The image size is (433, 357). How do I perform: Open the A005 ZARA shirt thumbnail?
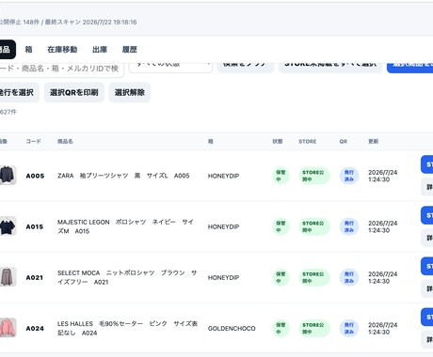pos(8,176)
